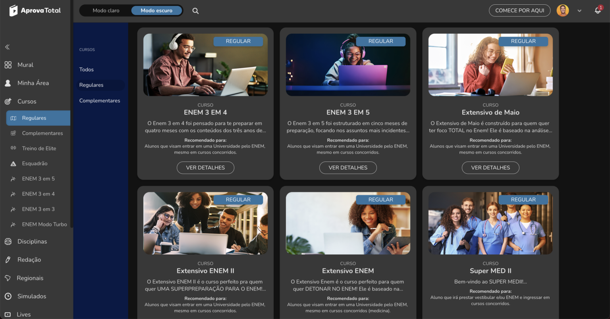This screenshot has height=319, width=610.
Task: Click VER DETALHES for ENEM 3 EM 4
Action: click(x=205, y=167)
